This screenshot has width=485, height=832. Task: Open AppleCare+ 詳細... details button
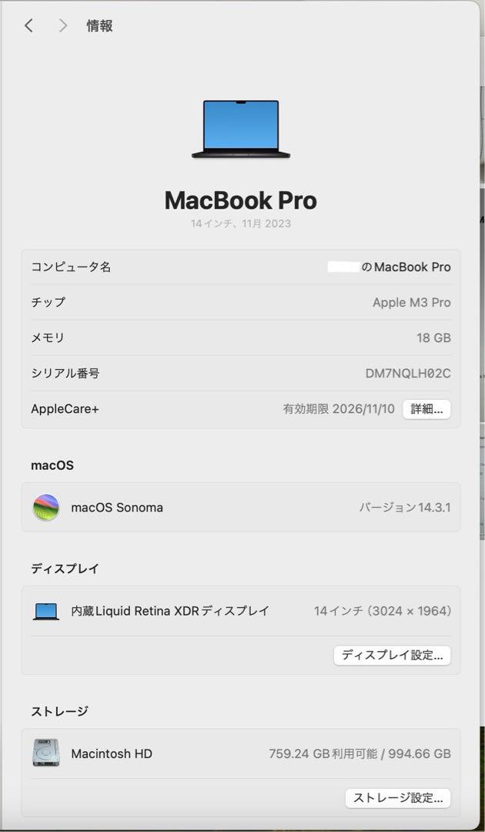coord(426,409)
